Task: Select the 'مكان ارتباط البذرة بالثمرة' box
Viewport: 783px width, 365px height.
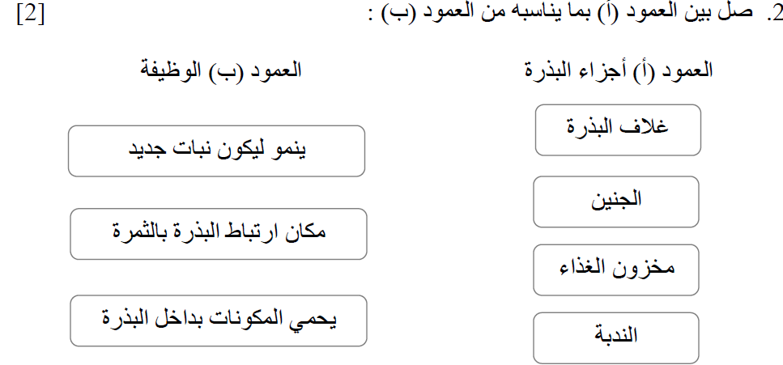Action: [x=218, y=233]
